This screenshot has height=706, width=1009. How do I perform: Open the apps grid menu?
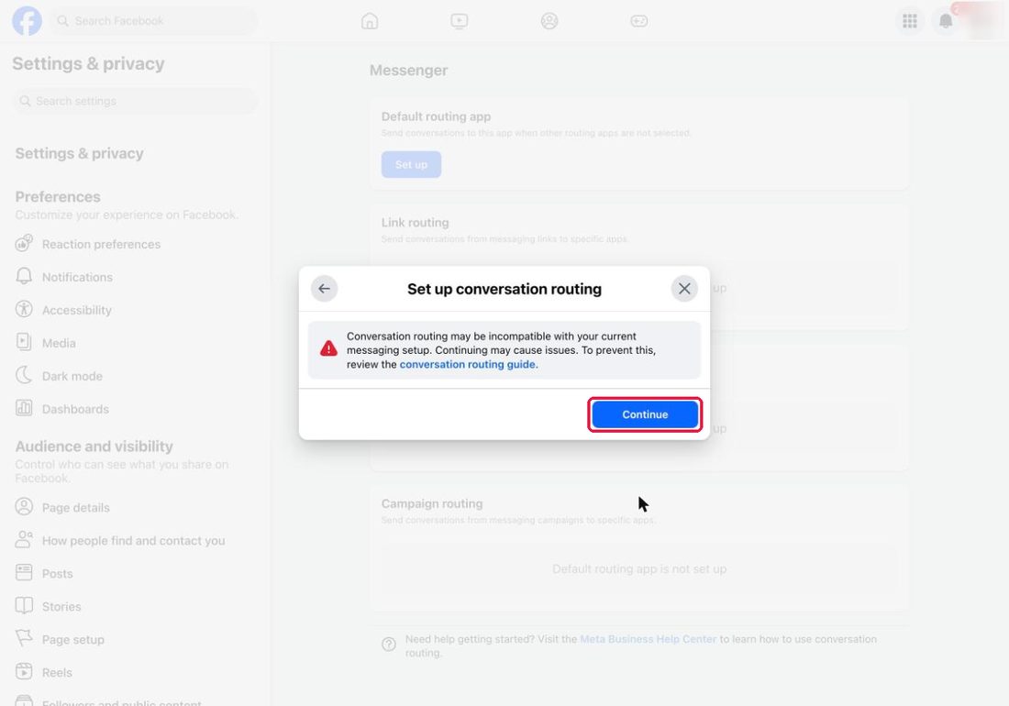[x=909, y=21]
